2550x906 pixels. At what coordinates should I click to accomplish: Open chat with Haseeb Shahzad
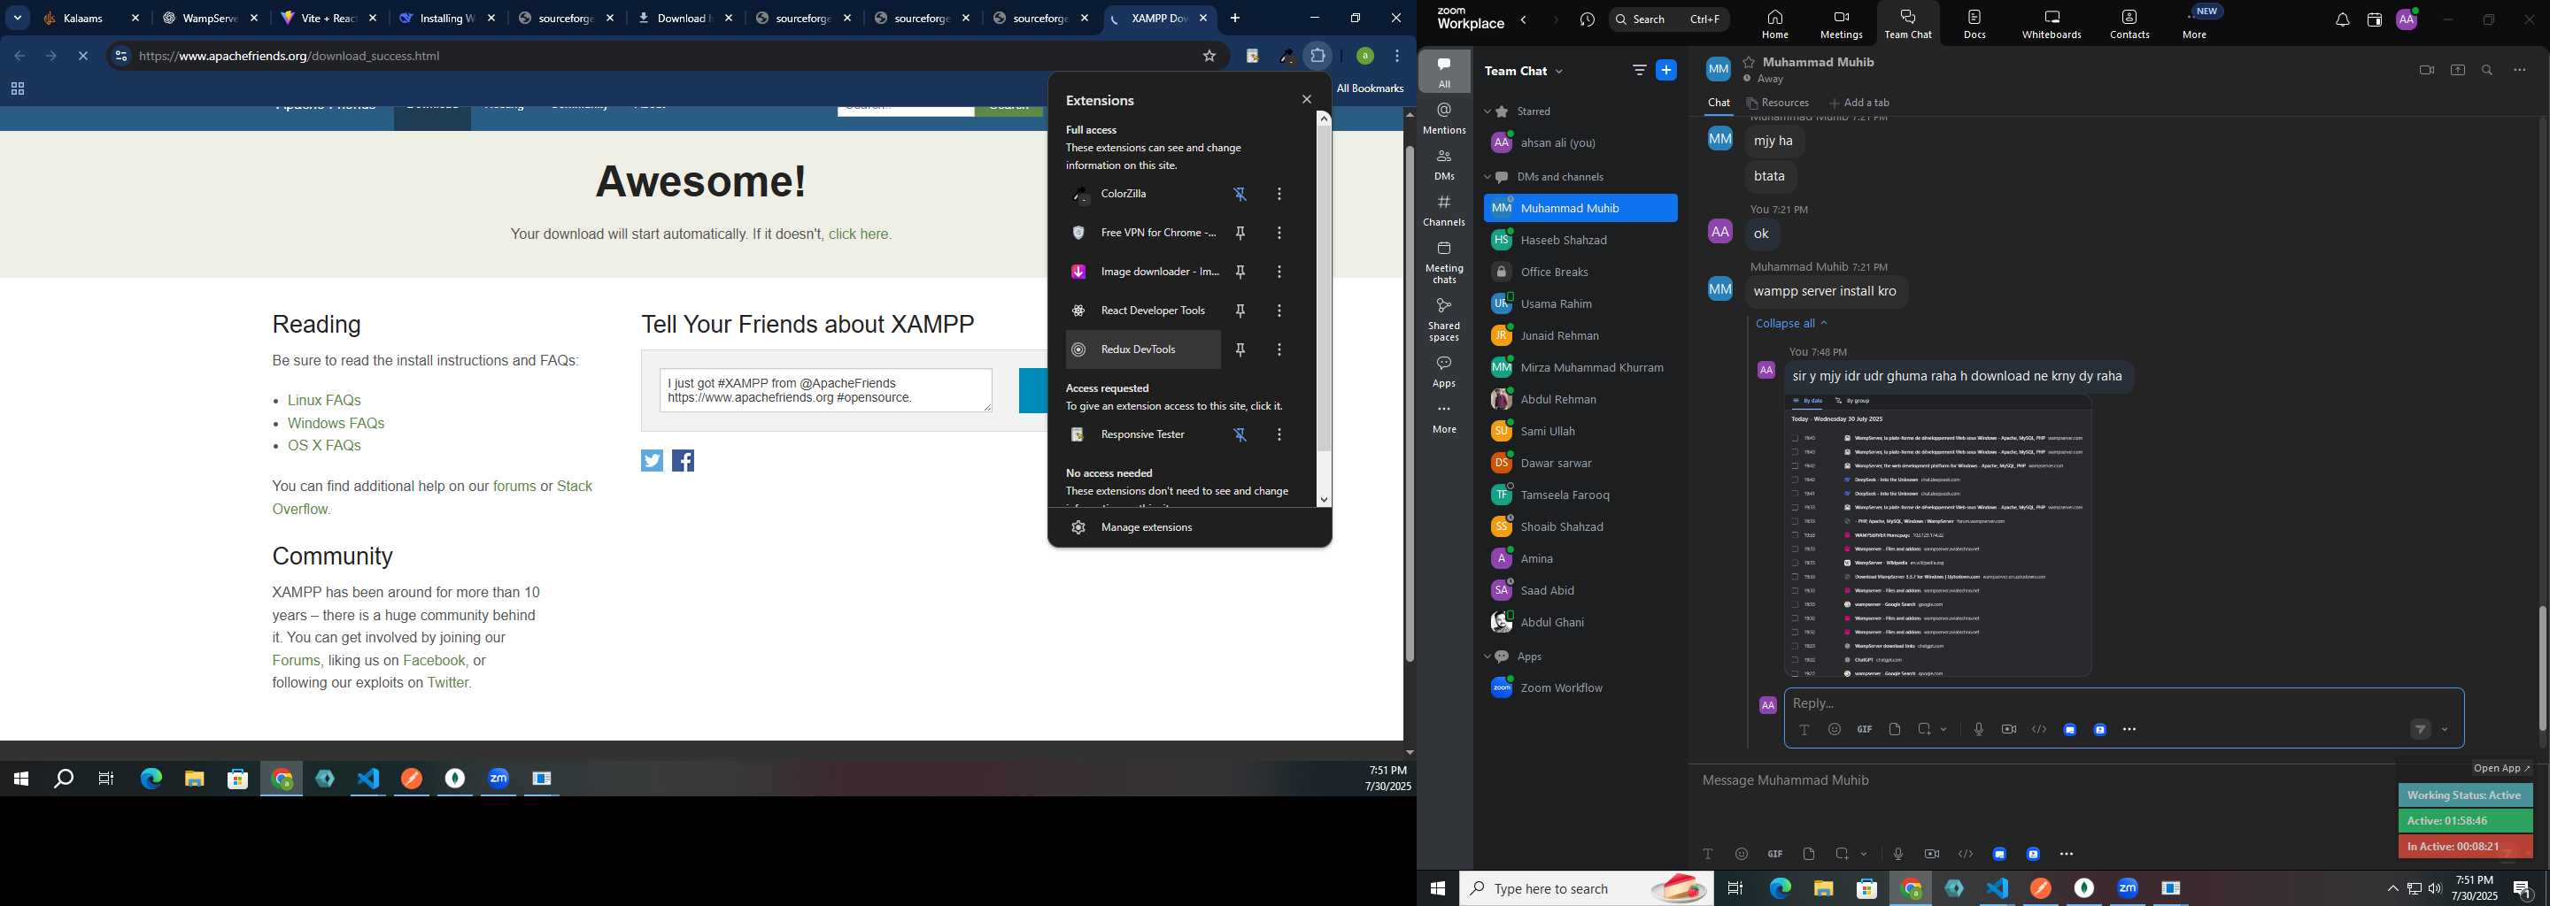[x=1580, y=241]
